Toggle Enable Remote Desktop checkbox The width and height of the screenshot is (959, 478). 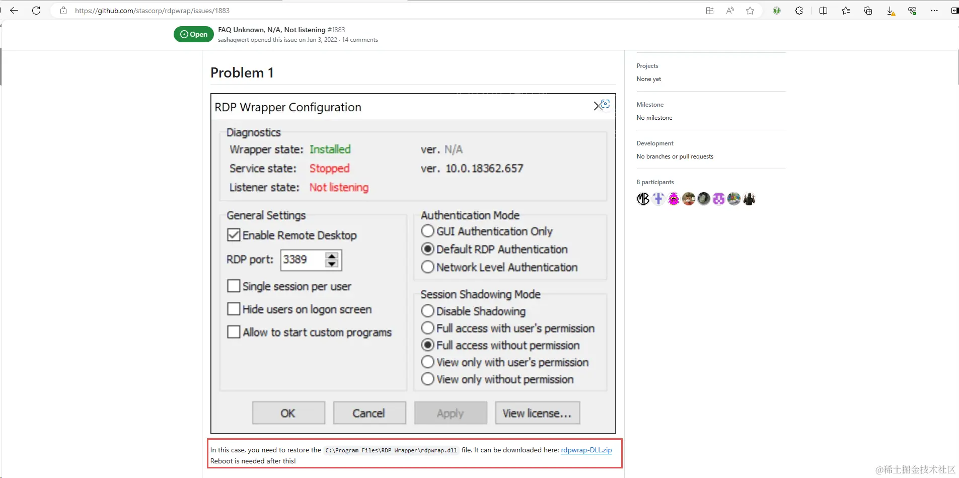pos(234,235)
